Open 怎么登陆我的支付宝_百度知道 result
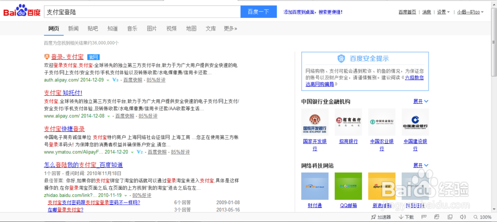The height and width of the screenshot is (222, 497). pos(83,165)
